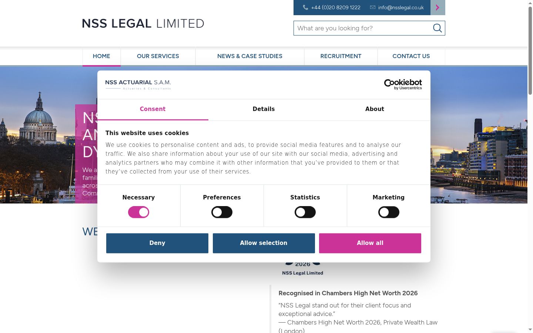This screenshot has height=333, width=533.
Task: Click the Cookiebot by Usercentrics logo
Action: click(403, 84)
